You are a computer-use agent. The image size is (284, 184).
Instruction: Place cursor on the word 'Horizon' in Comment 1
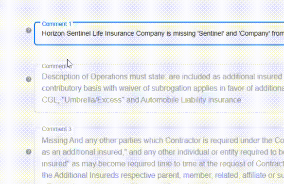click(53, 33)
